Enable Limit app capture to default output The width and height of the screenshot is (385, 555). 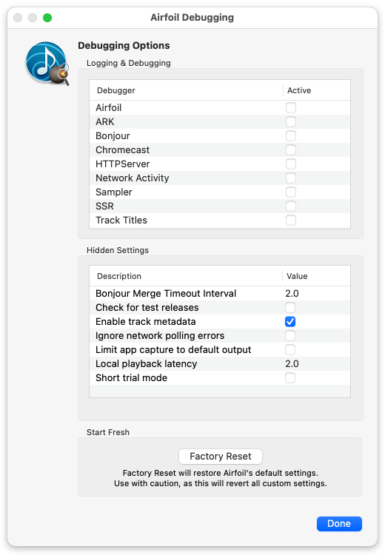(290, 350)
